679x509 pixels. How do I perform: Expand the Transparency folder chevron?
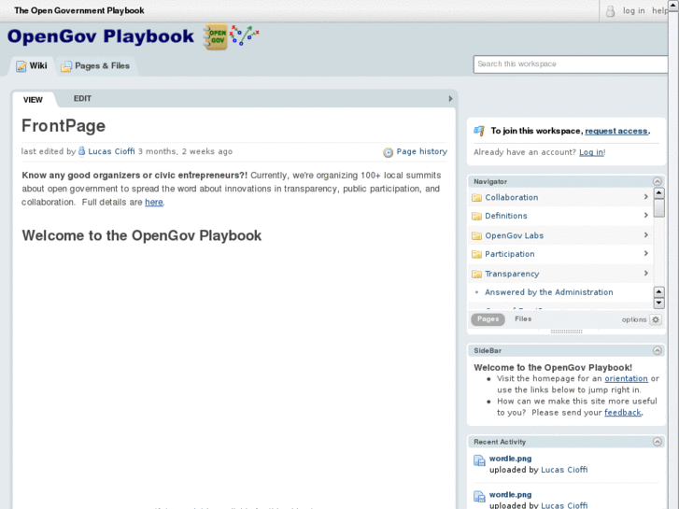(x=645, y=273)
